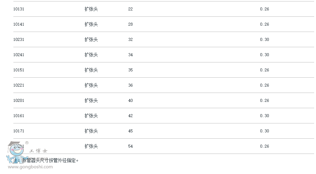Select size value 54 in last row
316x174 pixels.
(130, 146)
